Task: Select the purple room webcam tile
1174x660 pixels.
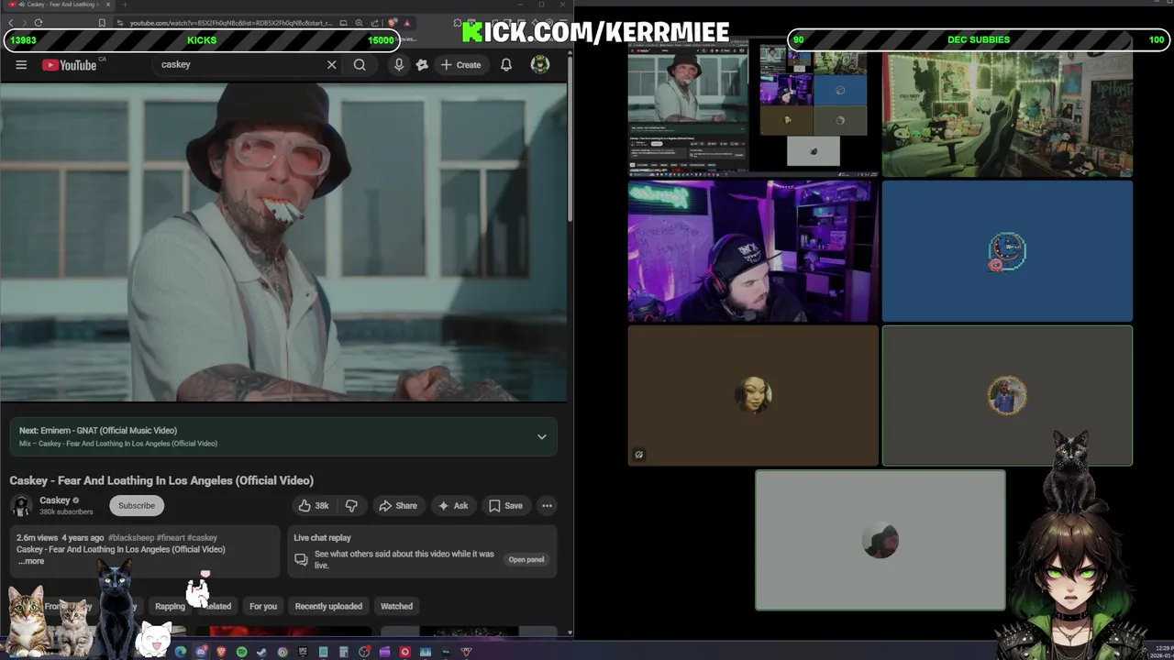Action: (753, 251)
